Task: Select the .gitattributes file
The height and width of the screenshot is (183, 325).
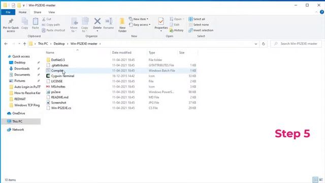Action: pyautogui.click(x=60, y=66)
